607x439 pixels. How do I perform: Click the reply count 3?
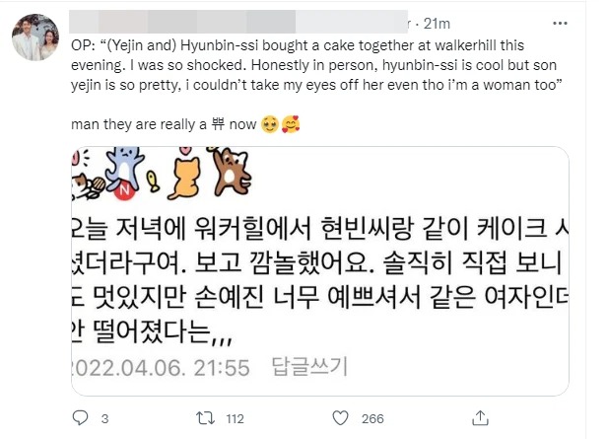104,418
